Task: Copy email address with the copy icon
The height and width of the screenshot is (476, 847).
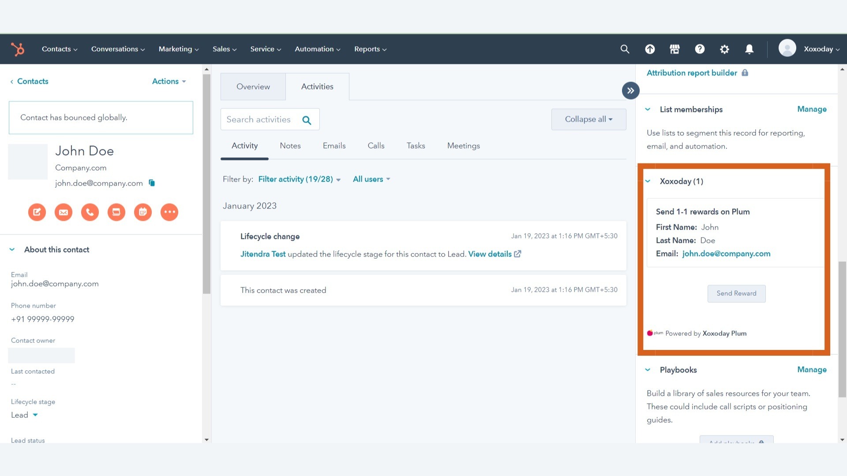Action: [152, 183]
